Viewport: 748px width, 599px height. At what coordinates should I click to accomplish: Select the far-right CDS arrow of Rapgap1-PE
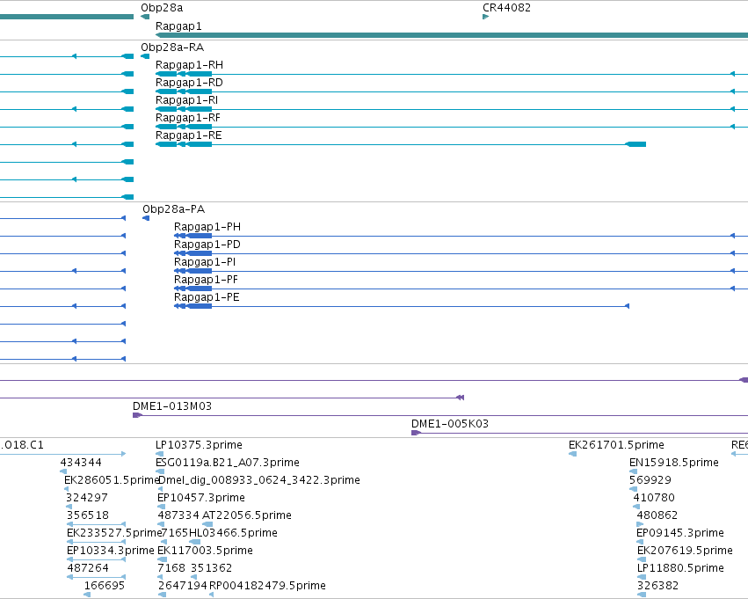coord(628,306)
